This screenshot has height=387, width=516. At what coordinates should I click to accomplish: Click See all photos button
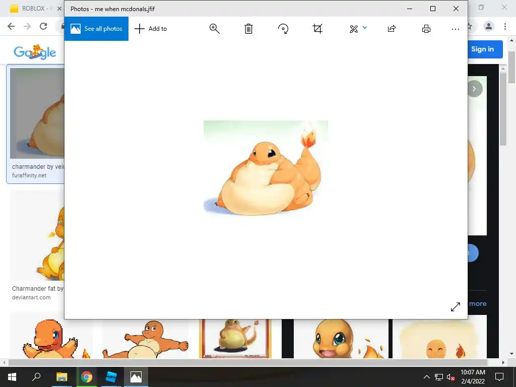(x=96, y=29)
